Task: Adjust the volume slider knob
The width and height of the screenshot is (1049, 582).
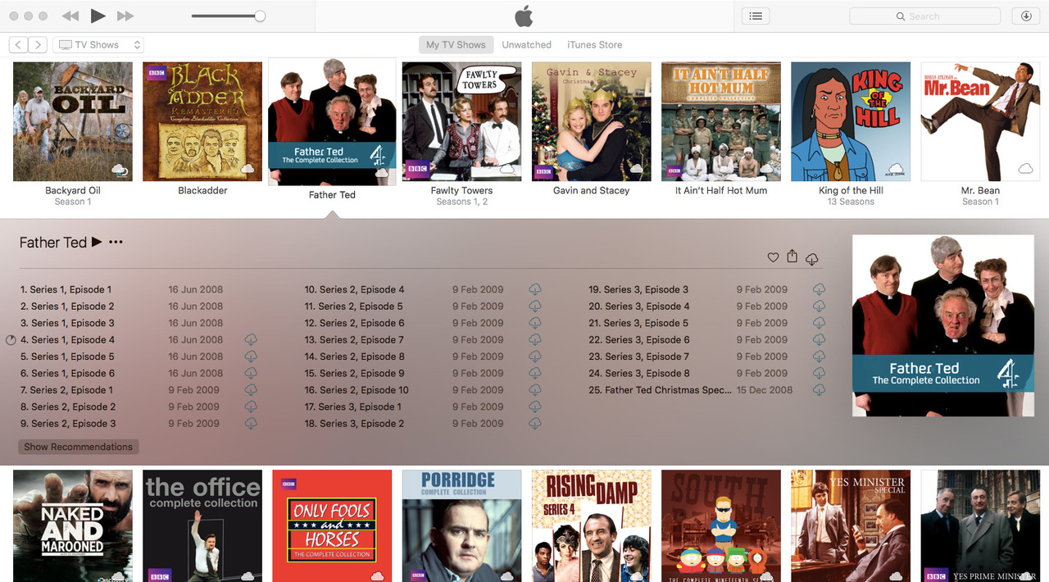Action: click(260, 16)
